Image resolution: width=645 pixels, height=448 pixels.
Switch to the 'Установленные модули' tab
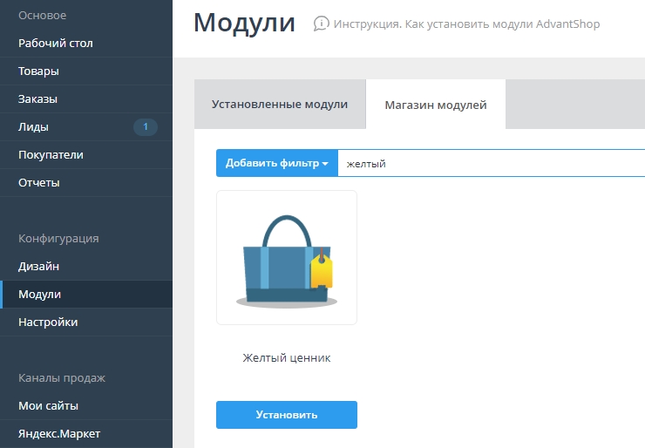coord(279,104)
